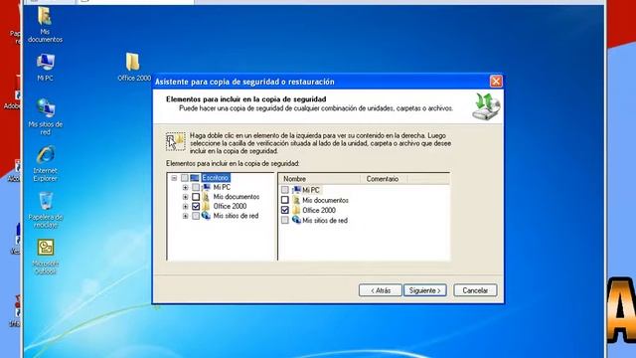The height and width of the screenshot is (358, 636).
Task: Select Mis sitios de red desktop icon
Action: click(x=45, y=116)
